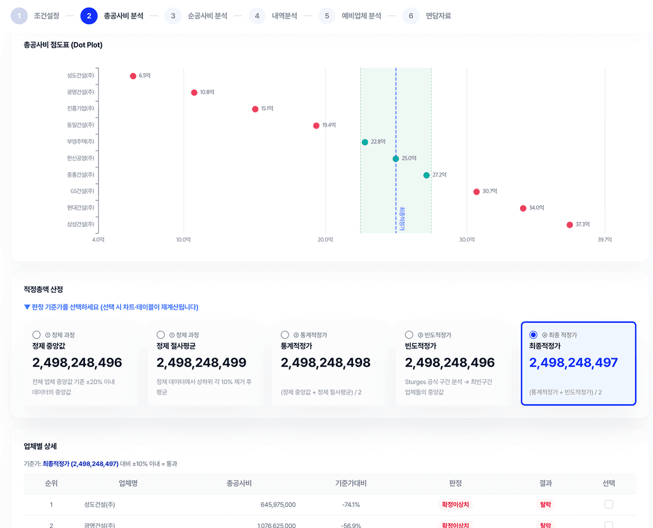This screenshot has width=653, height=528.
Task: Click the step 6 circle for 면담자료
Action: (x=411, y=16)
